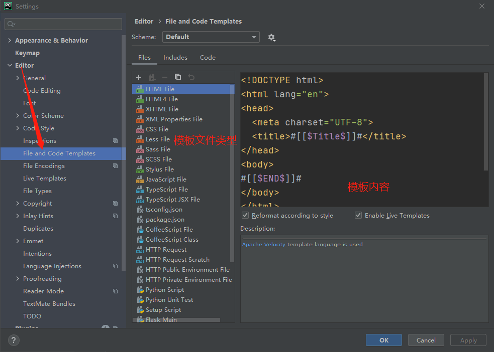Open scheme options with the gear icon
The width and height of the screenshot is (494, 352).
click(272, 37)
